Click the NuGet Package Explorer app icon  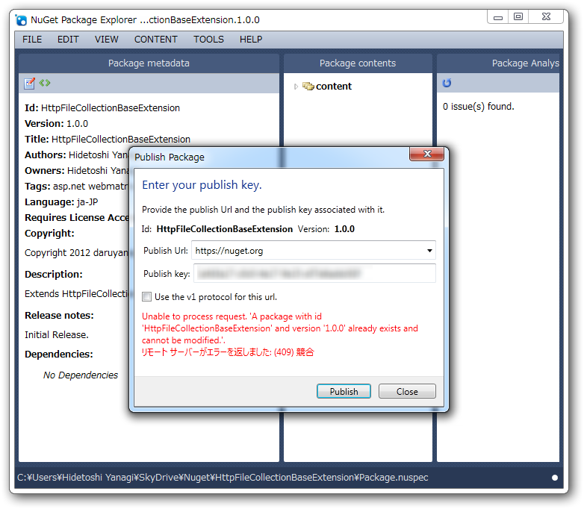(x=21, y=20)
